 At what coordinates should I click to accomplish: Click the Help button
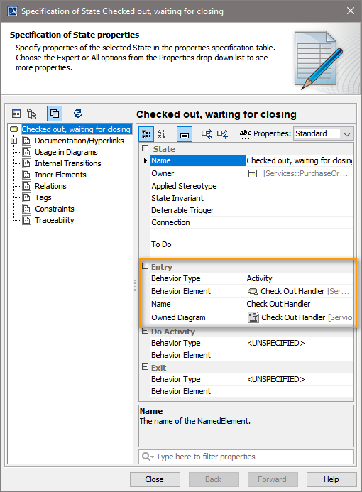click(x=331, y=479)
